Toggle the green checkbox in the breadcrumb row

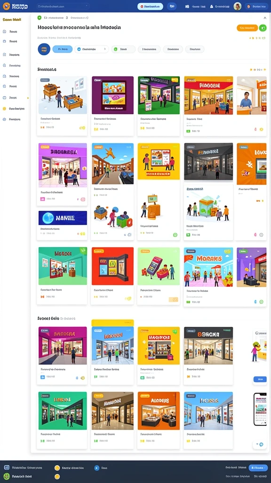39,18
